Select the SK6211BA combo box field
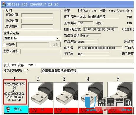Screen dimensions: 136x115 [x=32, y=38]
